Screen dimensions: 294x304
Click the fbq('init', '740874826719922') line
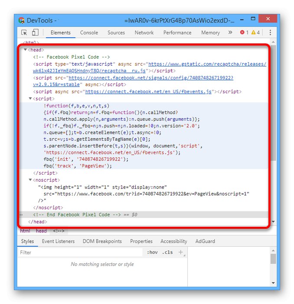[x=86, y=159]
